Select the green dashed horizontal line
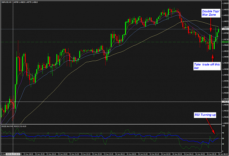The width and height of the screenshot is (229, 156). pyautogui.click(x=111, y=42)
